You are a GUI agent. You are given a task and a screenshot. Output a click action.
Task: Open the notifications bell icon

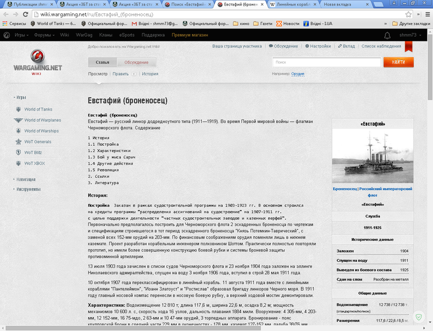[388, 35]
